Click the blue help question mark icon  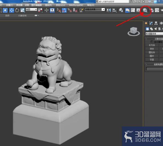point(150,1)
